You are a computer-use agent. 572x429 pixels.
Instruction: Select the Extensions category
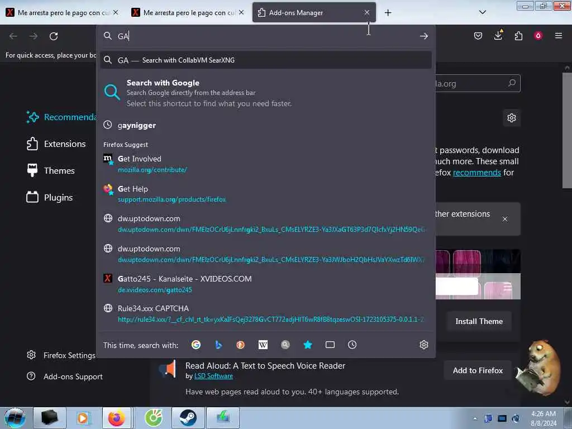tap(56, 144)
